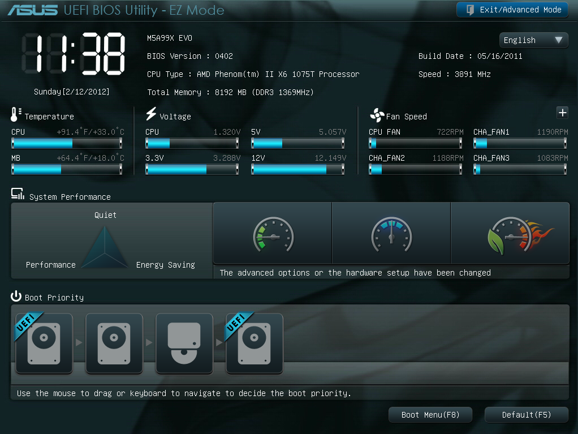This screenshot has width=578, height=434.
Task: Click the 3.3V voltage bar
Action: pyautogui.click(x=192, y=169)
